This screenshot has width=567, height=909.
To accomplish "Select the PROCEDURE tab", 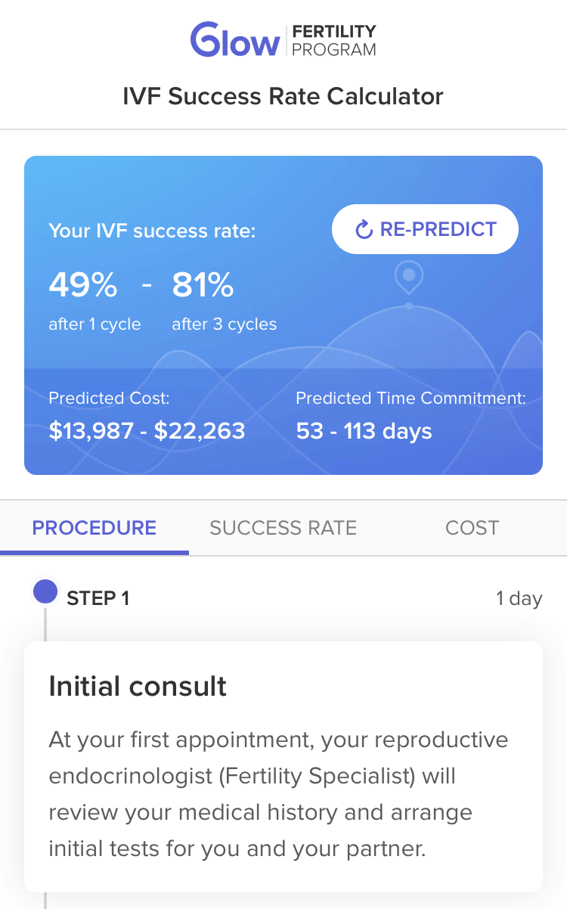I will tap(94, 528).
